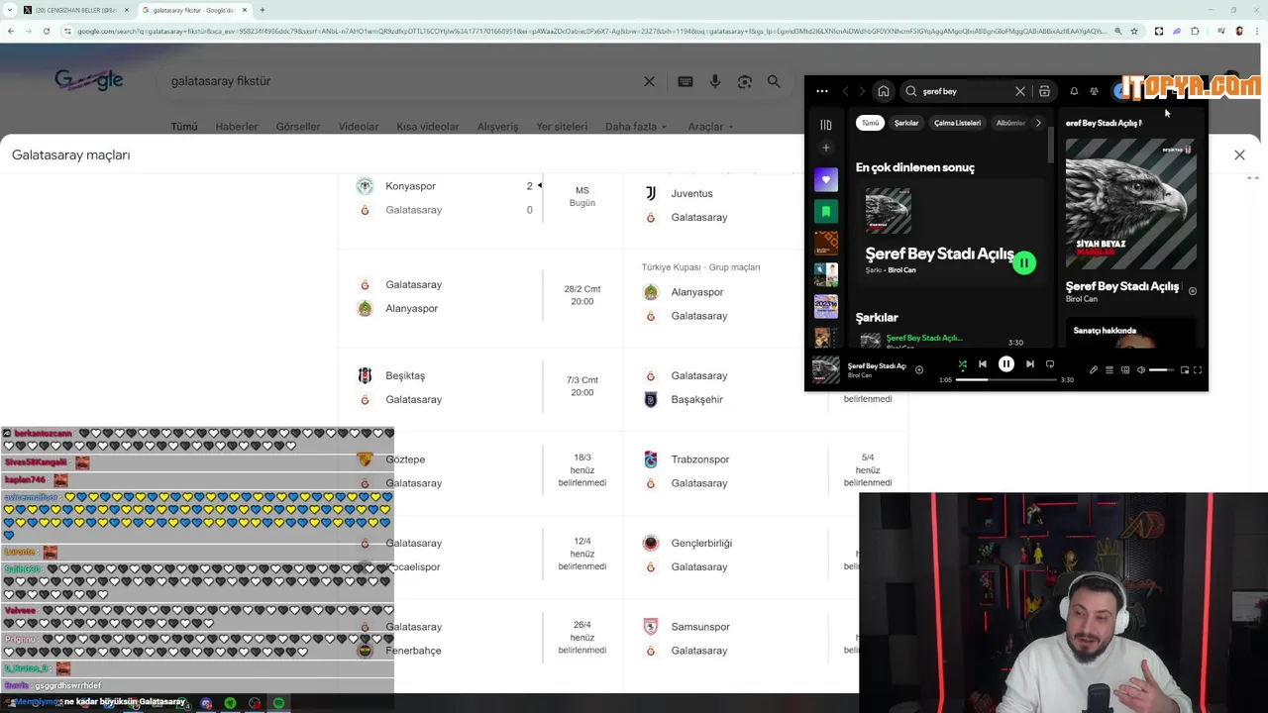Go forward in Spotify navigation
The image size is (1268, 713).
(x=862, y=91)
